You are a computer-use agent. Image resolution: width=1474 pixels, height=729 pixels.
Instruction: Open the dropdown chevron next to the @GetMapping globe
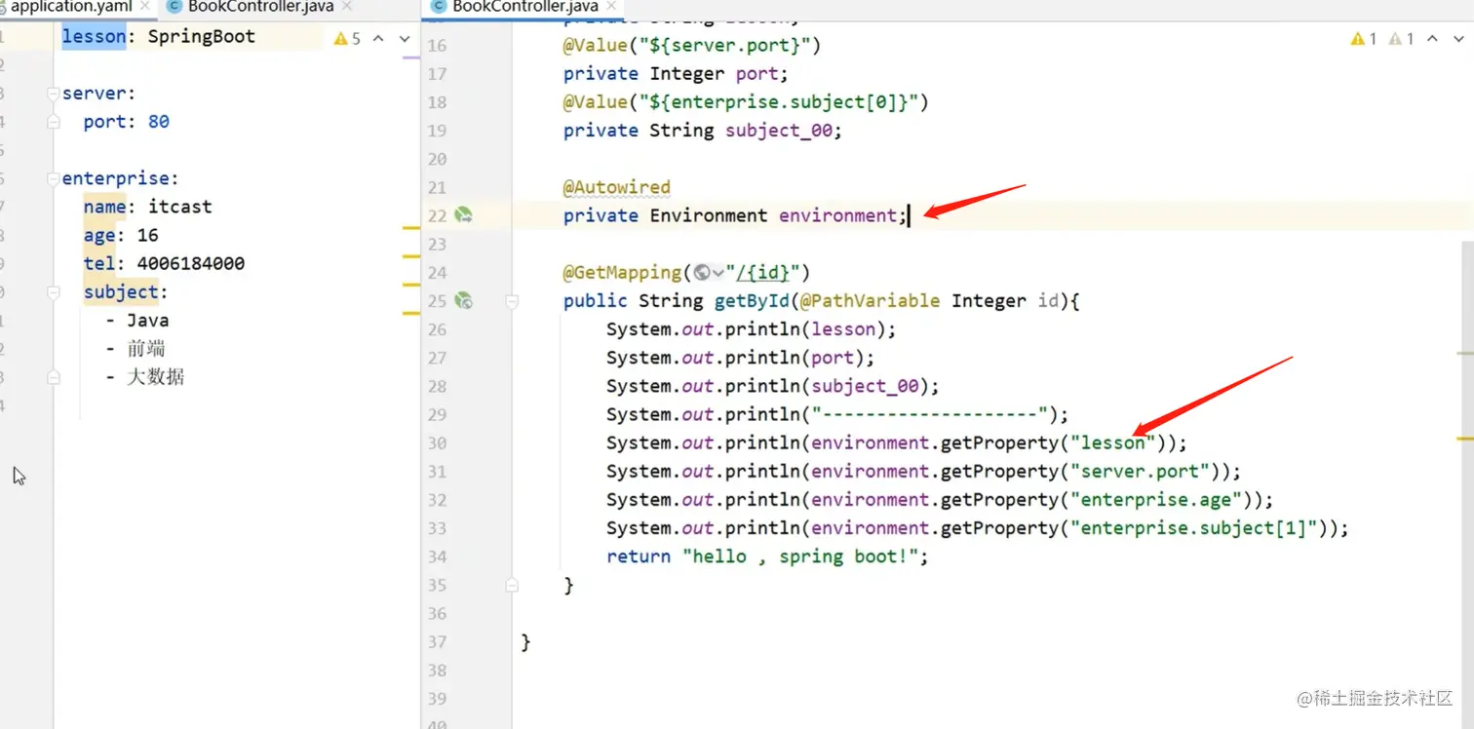(x=718, y=273)
